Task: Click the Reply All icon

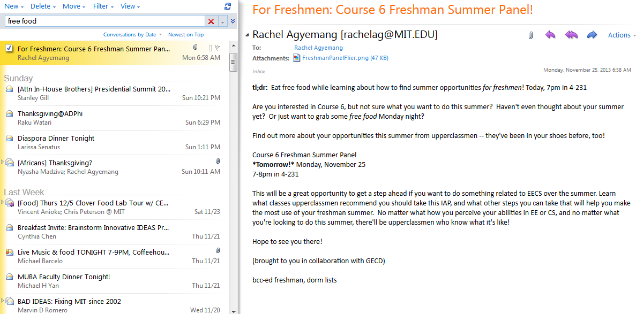Action: [571, 35]
